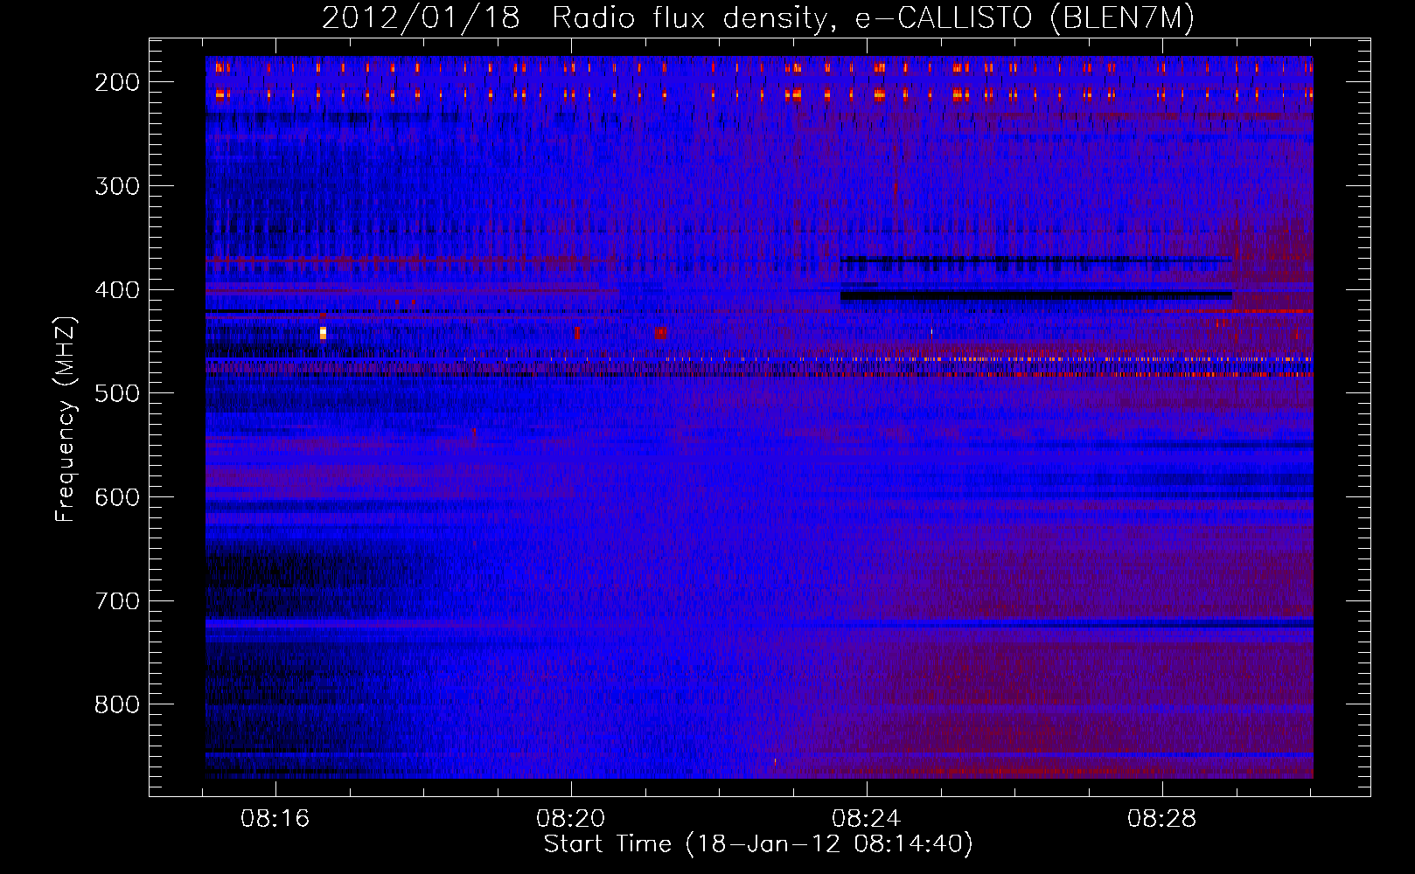Click the 'Start Time (18-Jan-12 08:14:40)' axis label

(x=758, y=844)
